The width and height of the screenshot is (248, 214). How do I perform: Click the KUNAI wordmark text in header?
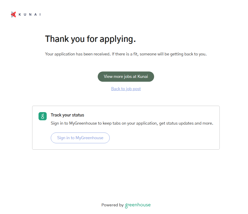click(30, 15)
